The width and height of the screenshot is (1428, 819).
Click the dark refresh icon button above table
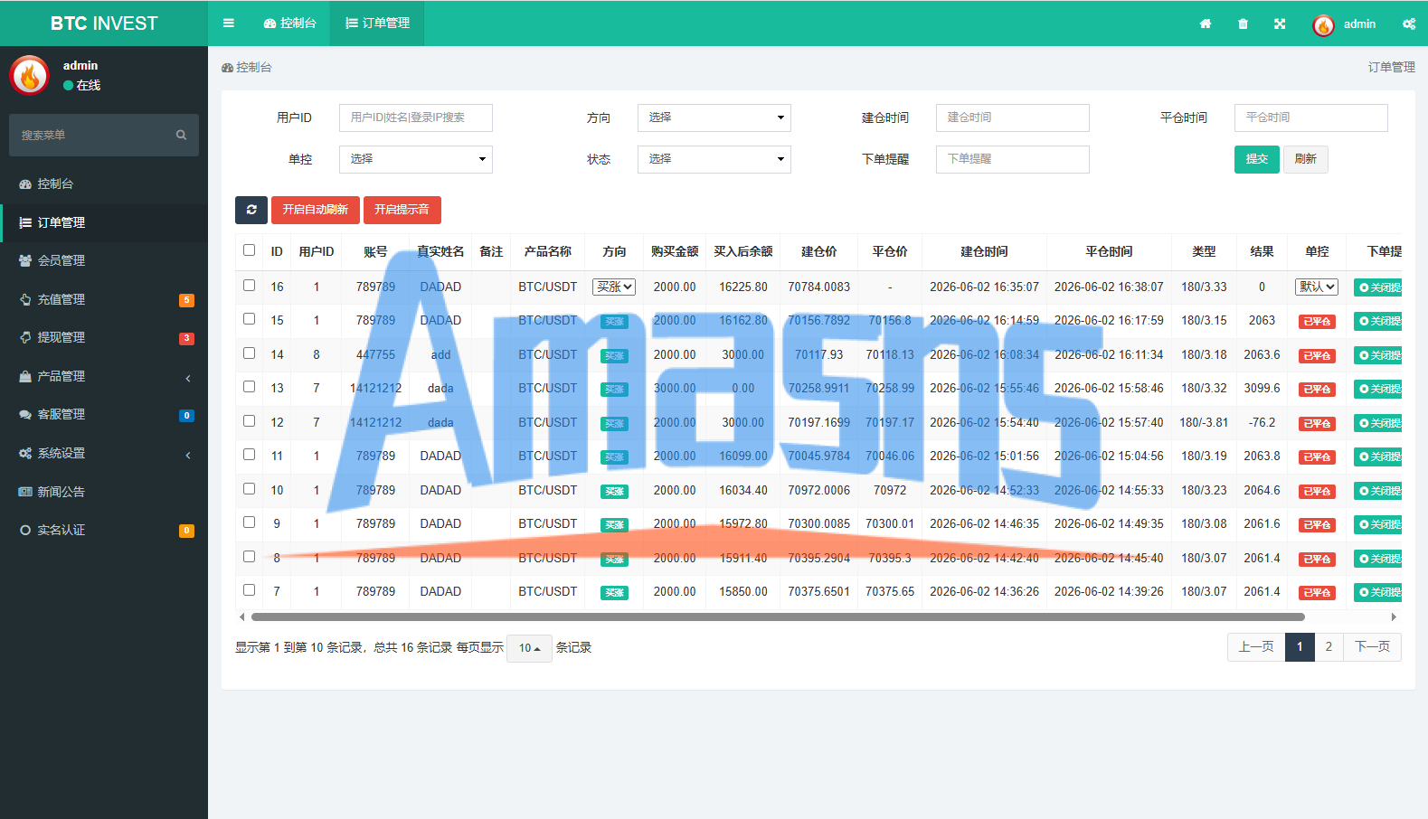click(x=251, y=210)
